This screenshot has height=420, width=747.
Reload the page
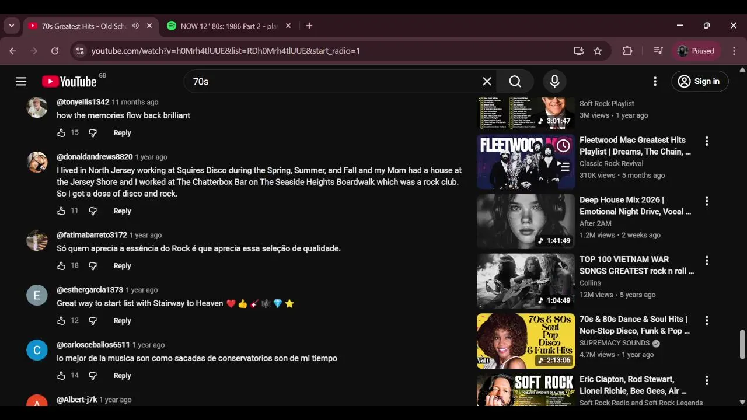[55, 51]
